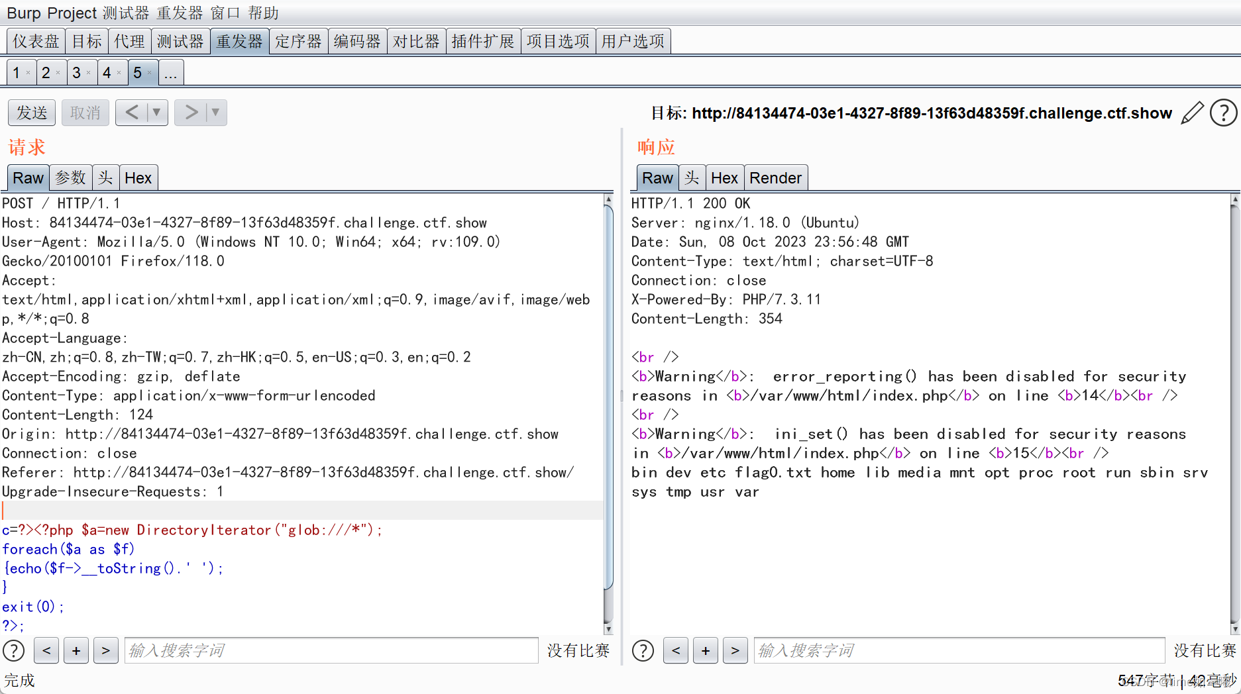Switch to the 测试器 intruder tab
The image size is (1241, 694).
(x=180, y=41)
